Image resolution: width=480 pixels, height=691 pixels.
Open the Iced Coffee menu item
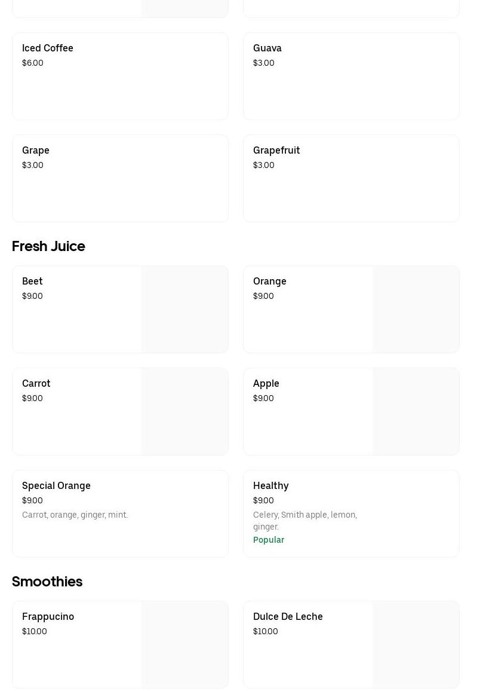coord(48,48)
